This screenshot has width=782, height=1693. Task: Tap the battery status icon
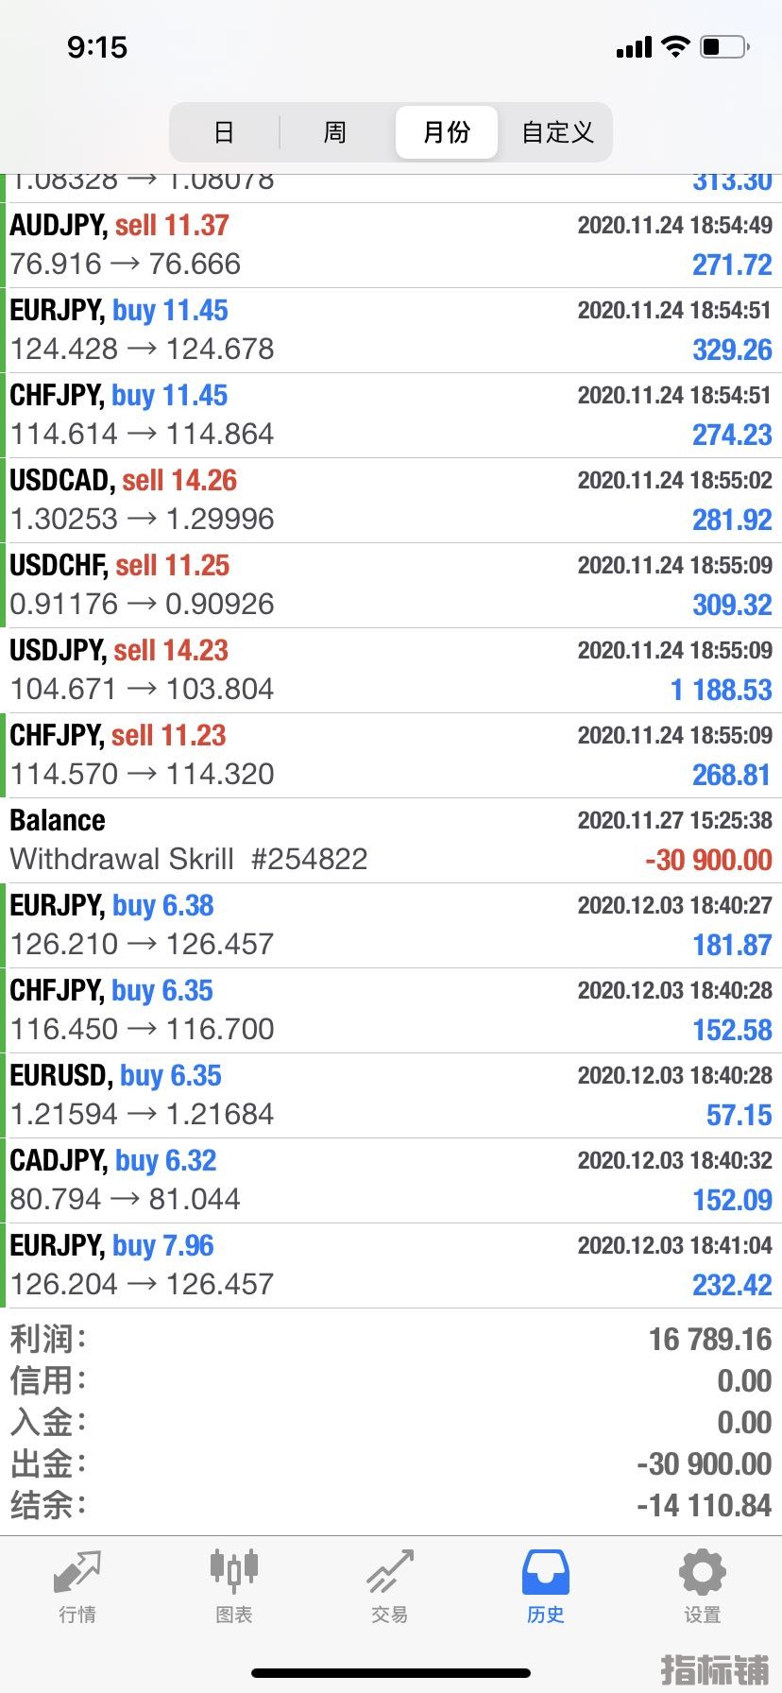pyautogui.click(x=725, y=46)
